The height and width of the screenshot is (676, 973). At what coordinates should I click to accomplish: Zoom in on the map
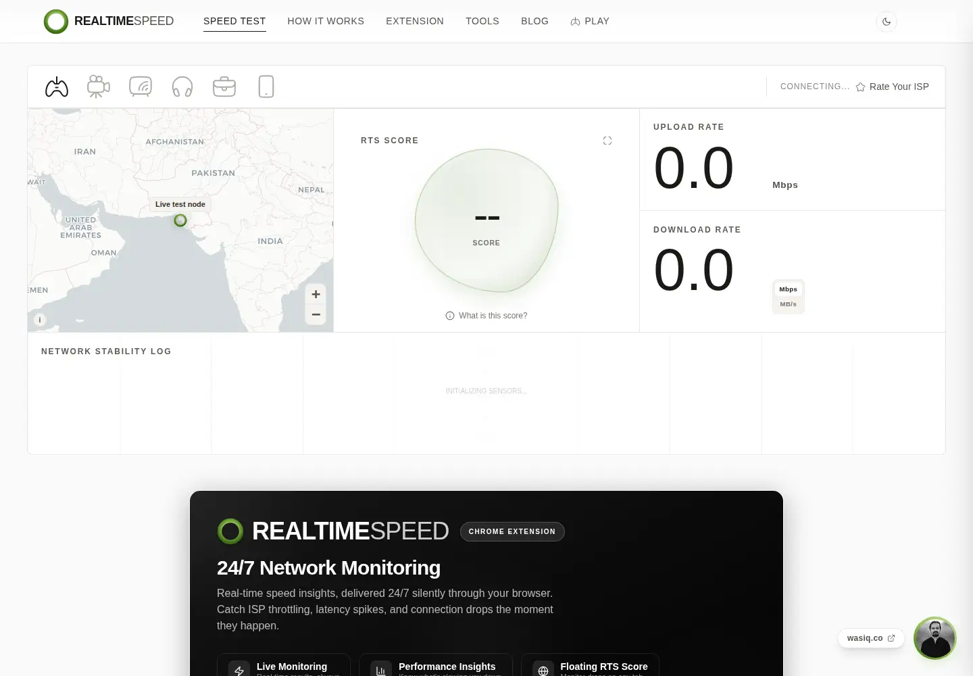(x=316, y=294)
